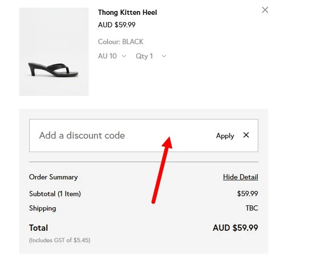This screenshot has height=272, width=310.
Task: Click the subtotal amount $59.99
Action: pyautogui.click(x=247, y=194)
